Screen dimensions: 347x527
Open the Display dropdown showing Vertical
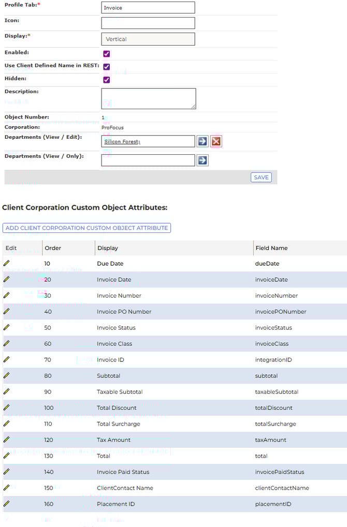click(x=148, y=39)
